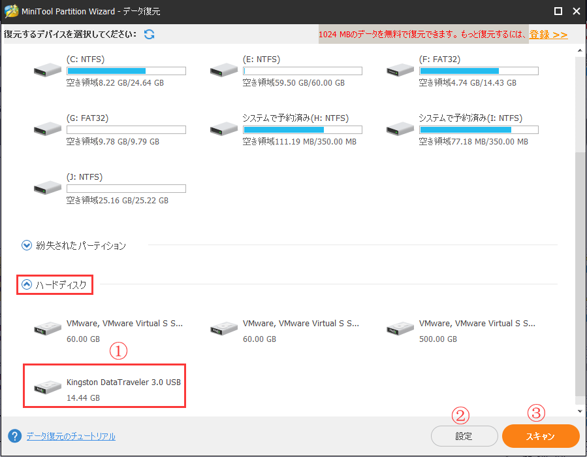The width and height of the screenshot is (587, 457).
Task: Click the 空き領域8.22 GB/24.64 GB text
Action: (115, 83)
